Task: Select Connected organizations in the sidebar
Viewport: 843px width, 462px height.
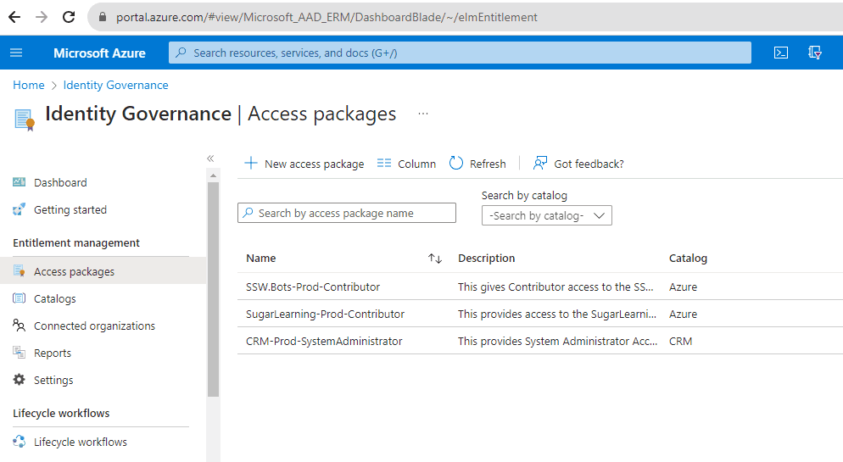Action: pyautogui.click(x=94, y=326)
